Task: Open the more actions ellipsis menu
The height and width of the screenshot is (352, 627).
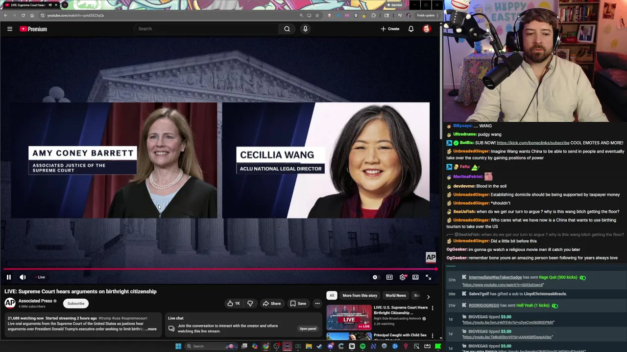Action: tap(317, 304)
